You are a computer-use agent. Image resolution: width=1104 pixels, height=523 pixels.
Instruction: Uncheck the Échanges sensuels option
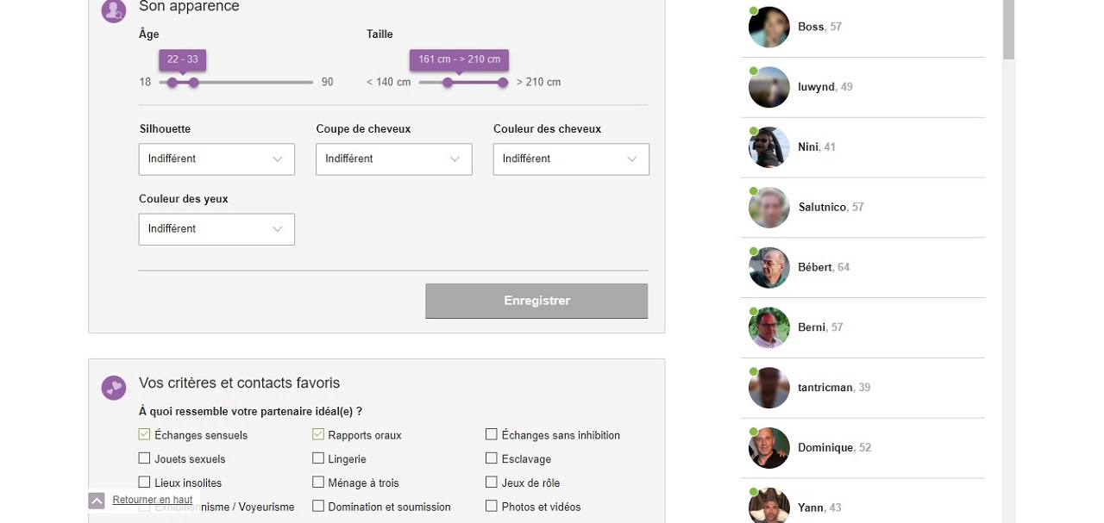point(144,434)
